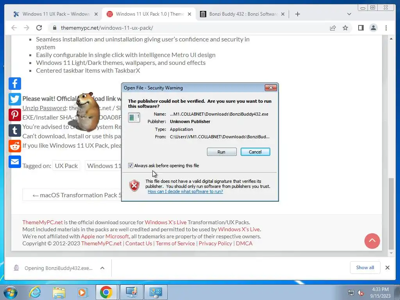
Task: Open a new browser tab
Action: point(297,14)
